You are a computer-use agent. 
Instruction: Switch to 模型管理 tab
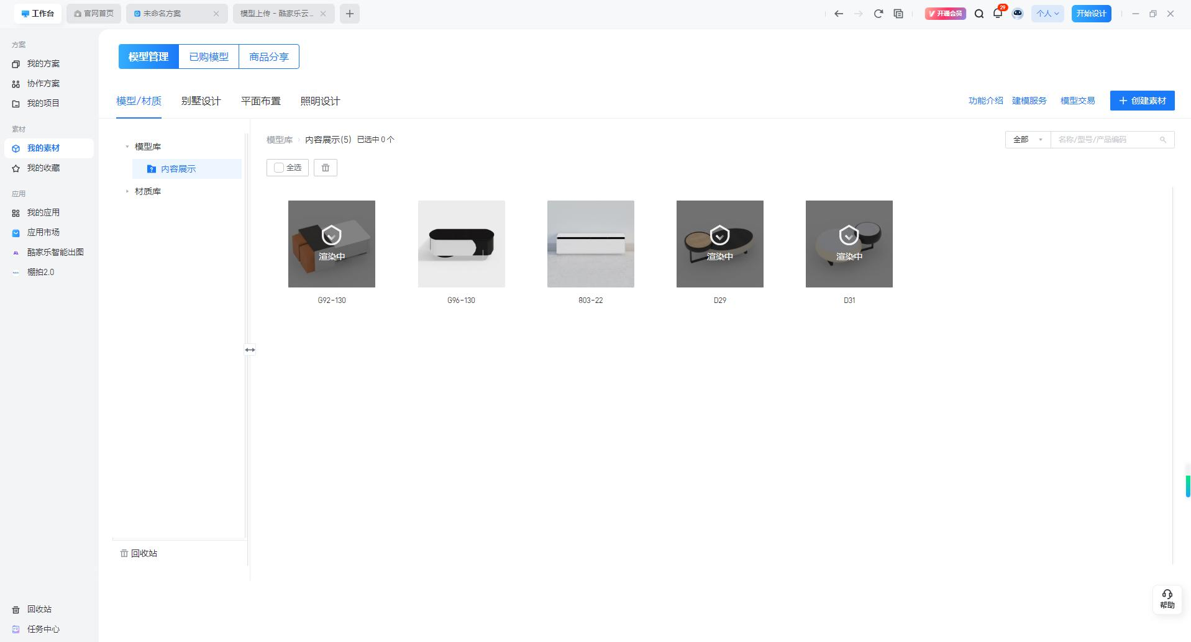tap(148, 57)
